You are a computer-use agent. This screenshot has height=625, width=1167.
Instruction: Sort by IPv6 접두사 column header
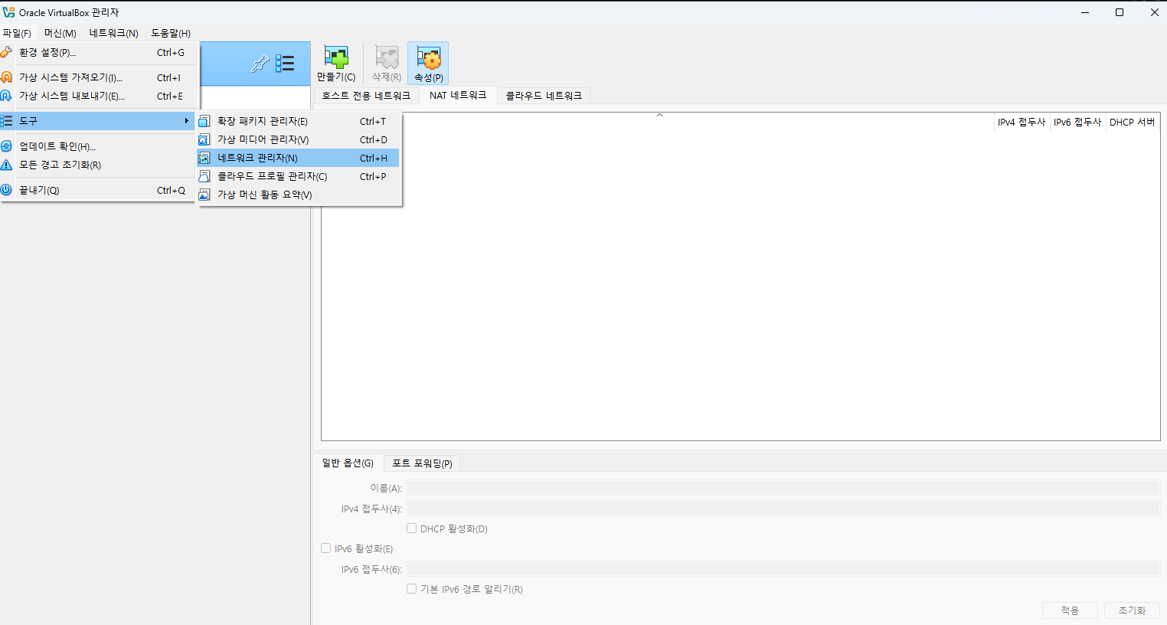[1077, 122]
